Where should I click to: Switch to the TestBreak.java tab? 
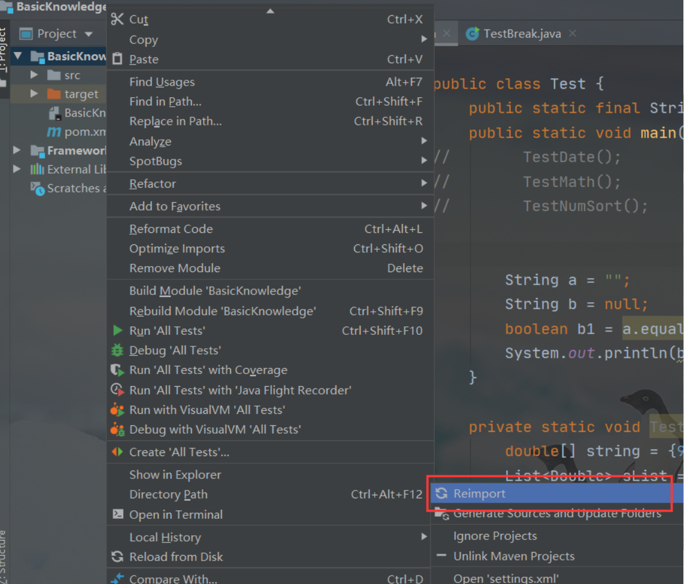[x=522, y=34]
